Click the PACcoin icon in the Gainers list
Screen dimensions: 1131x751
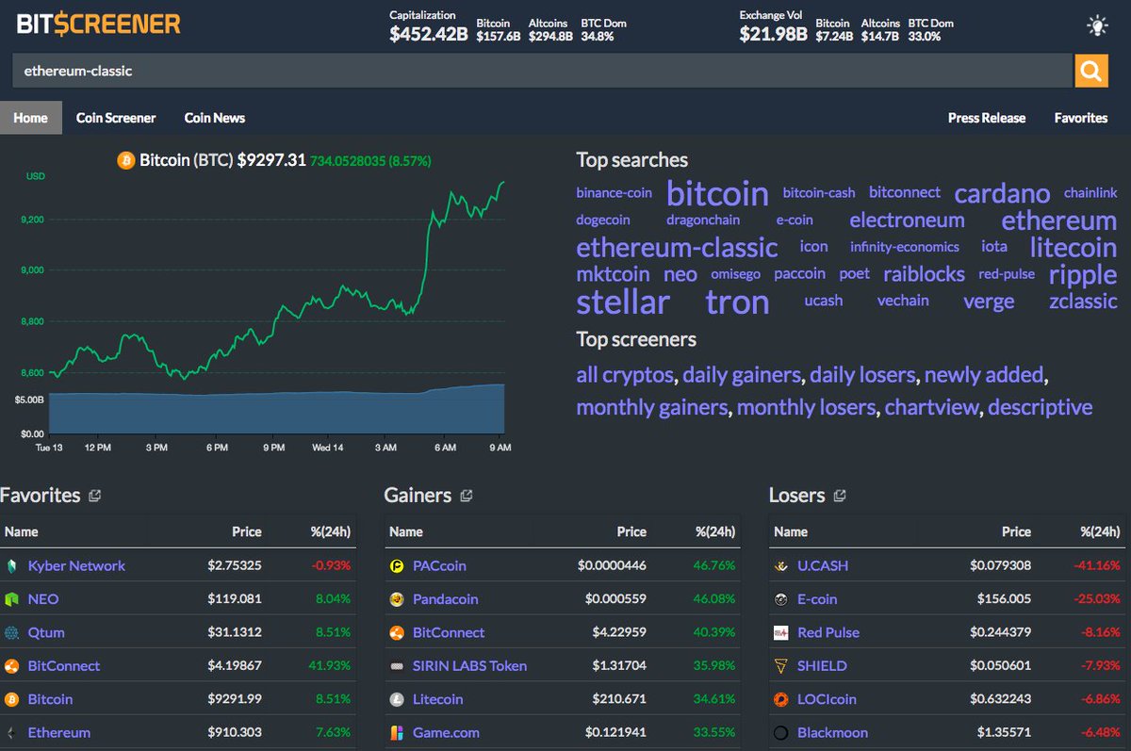(x=398, y=565)
